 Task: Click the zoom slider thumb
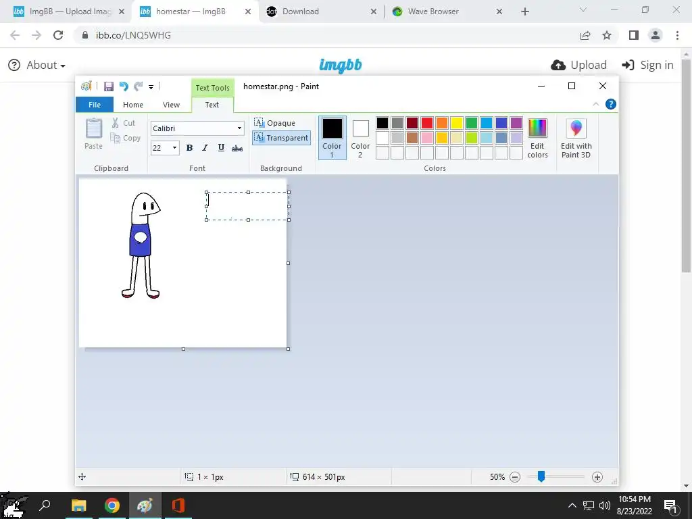[x=541, y=476]
